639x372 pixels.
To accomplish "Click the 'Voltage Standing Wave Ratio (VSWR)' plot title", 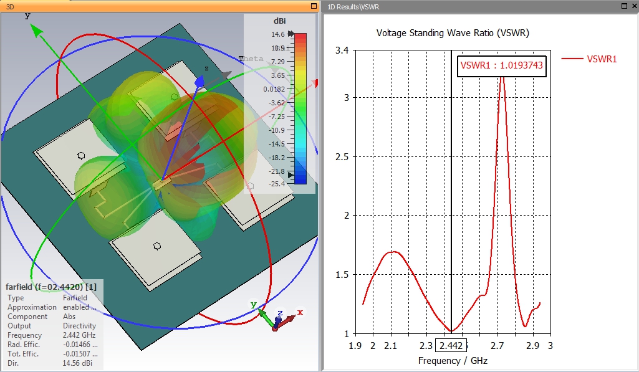I will point(453,33).
